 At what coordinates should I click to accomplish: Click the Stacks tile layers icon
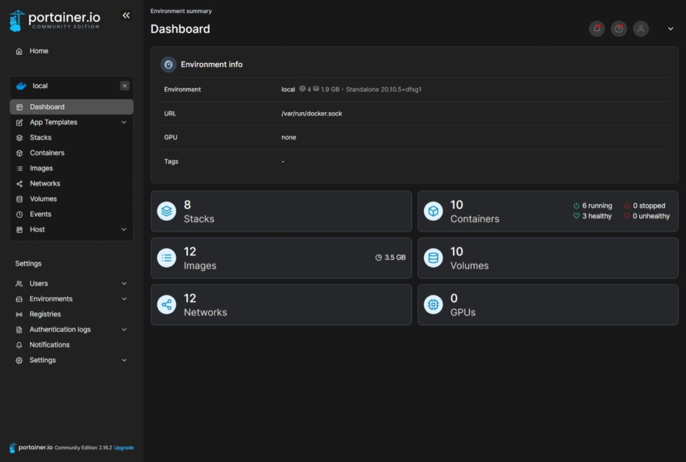click(x=166, y=211)
